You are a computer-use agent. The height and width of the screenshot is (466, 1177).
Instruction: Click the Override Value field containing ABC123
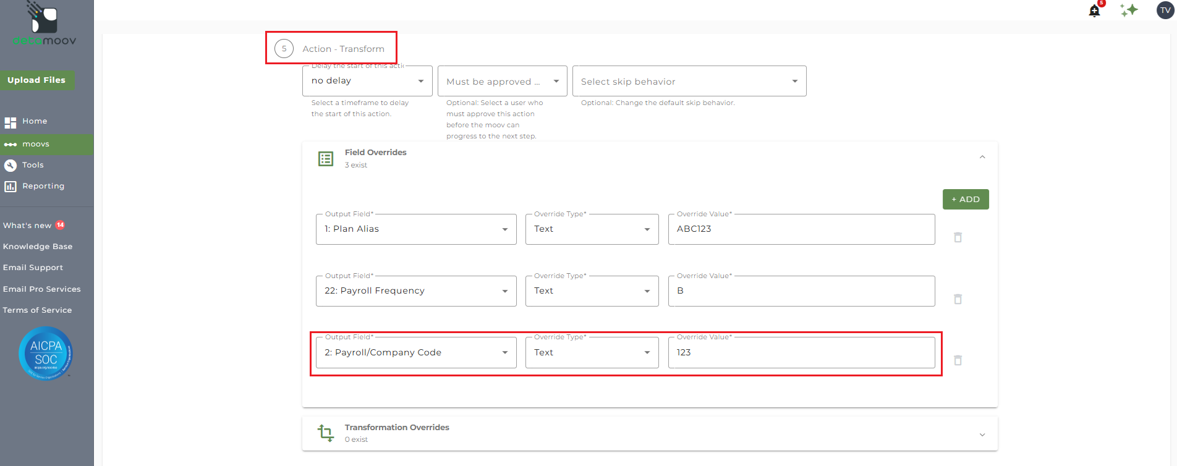point(801,229)
